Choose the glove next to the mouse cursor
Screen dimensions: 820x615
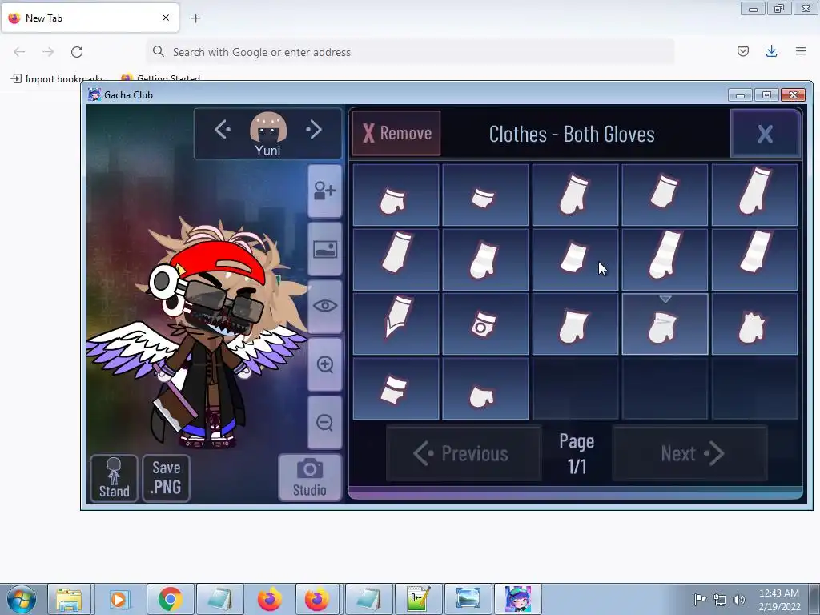[x=575, y=259]
